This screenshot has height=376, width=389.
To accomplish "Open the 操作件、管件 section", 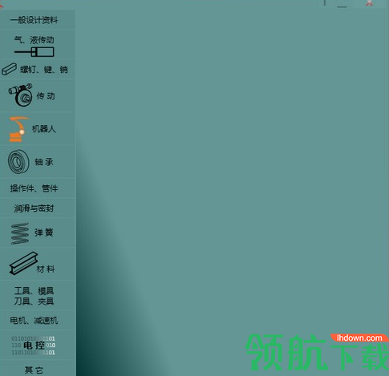I will 34,188.
